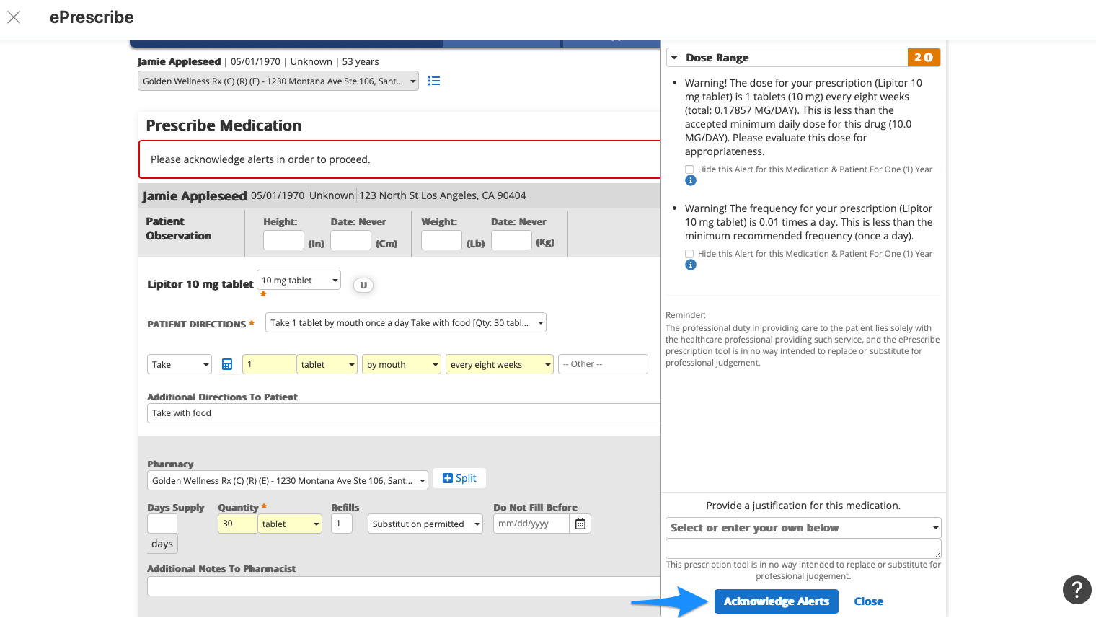Click the info icon under the dose warning
The width and height of the screenshot is (1096, 618).
click(690, 180)
